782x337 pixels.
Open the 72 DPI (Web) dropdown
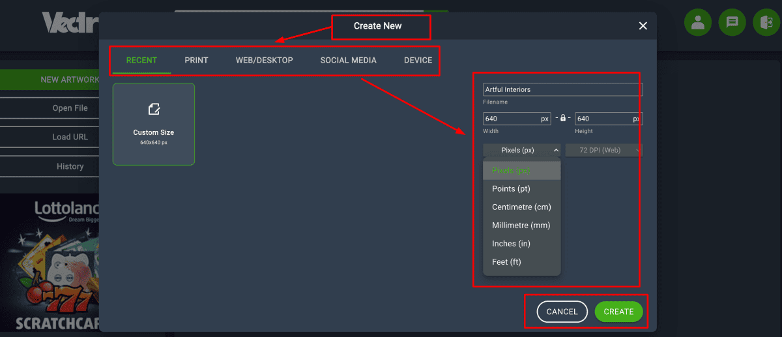(x=603, y=151)
